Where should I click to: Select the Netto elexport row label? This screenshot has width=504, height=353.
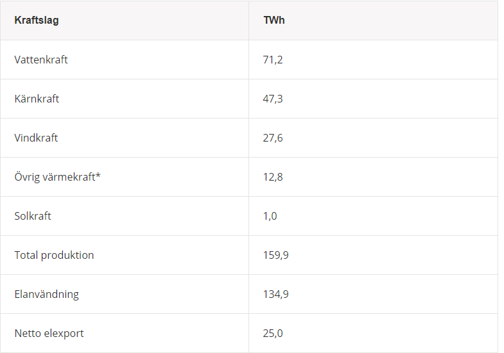[x=49, y=333]
